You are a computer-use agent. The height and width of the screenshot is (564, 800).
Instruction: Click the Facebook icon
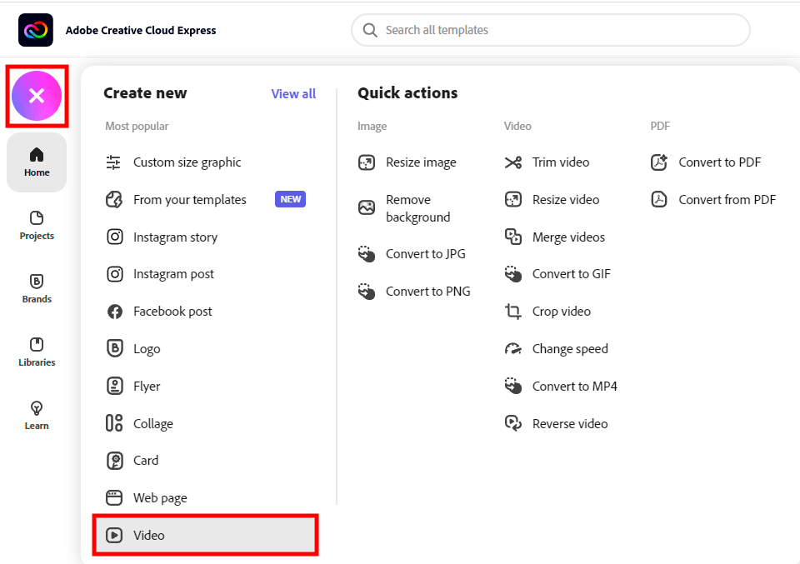click(115, 312)
